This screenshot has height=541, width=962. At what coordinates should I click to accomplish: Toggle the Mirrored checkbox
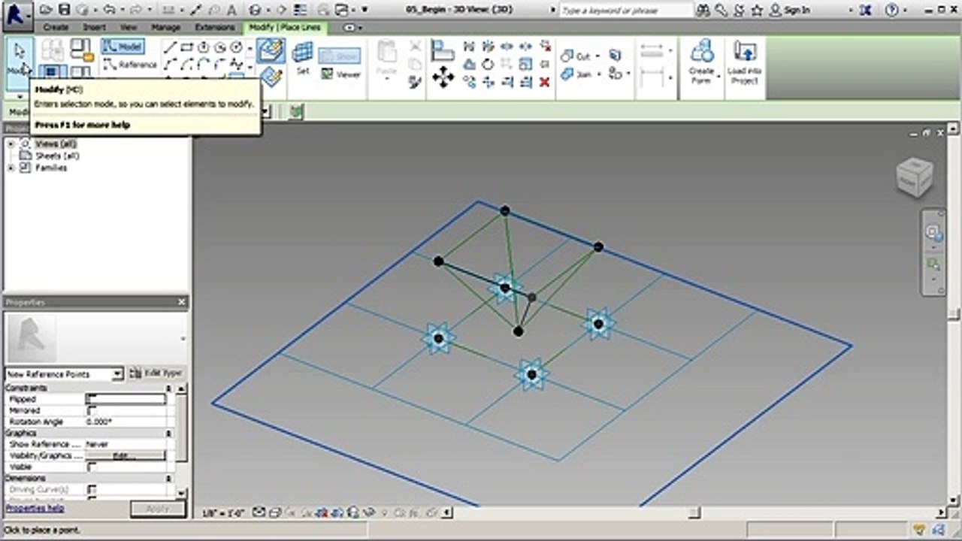pos(91,410)
